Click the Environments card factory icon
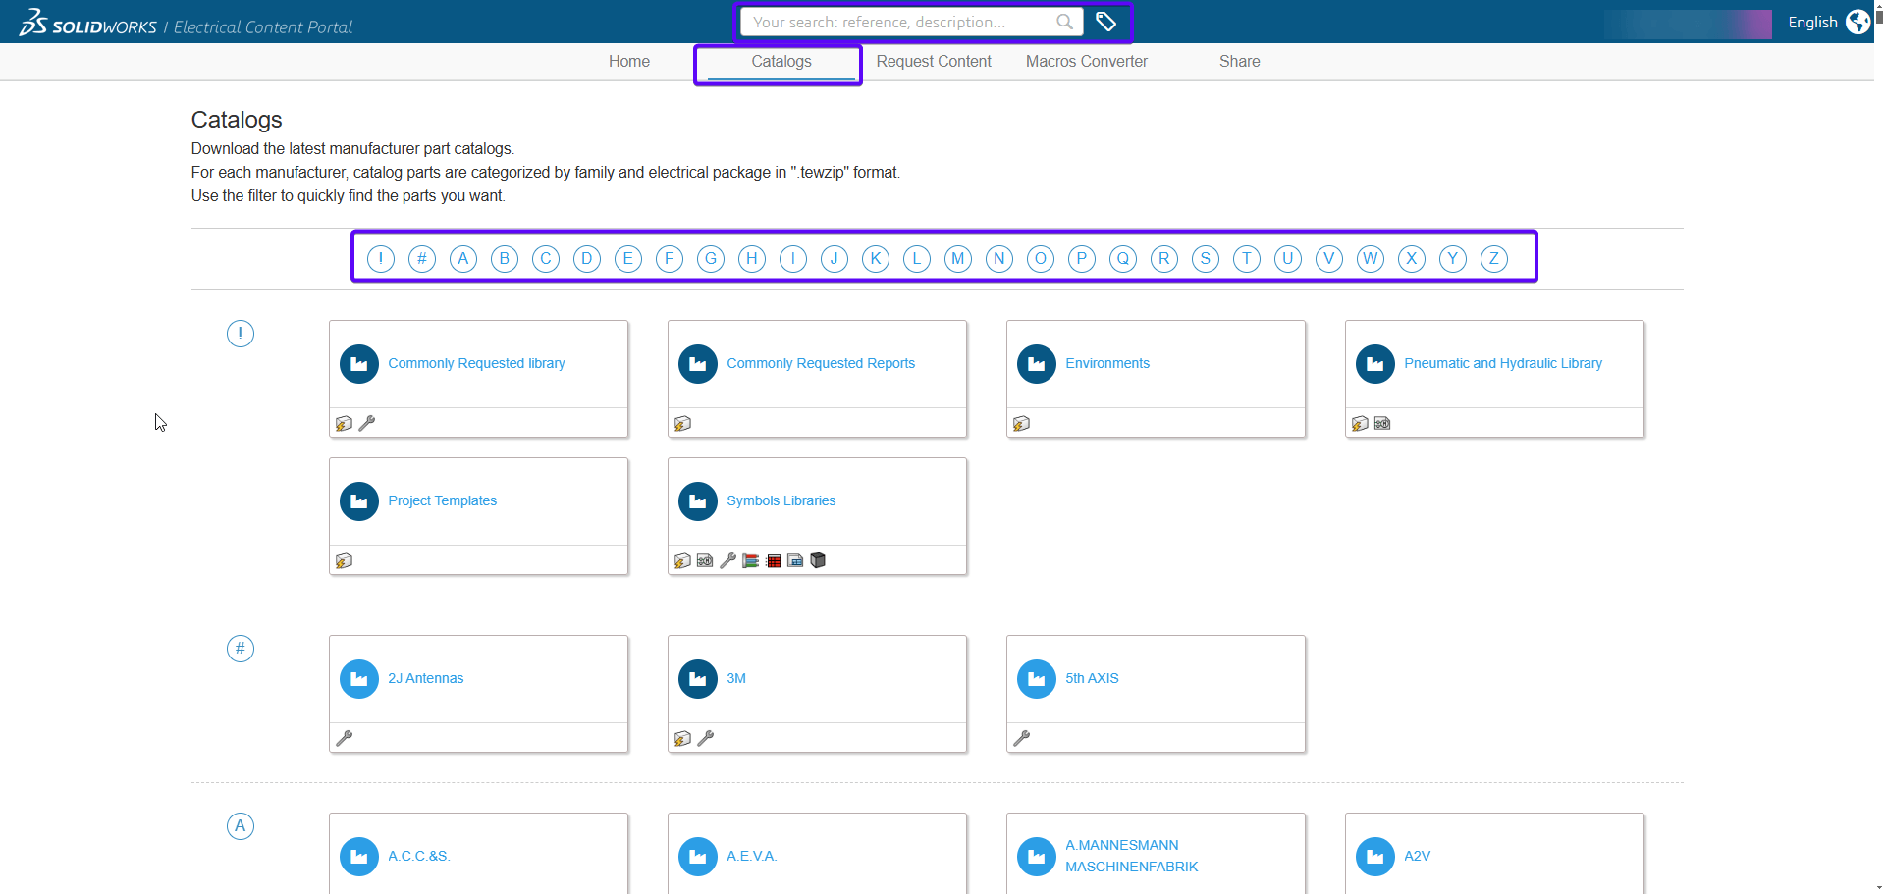 click(1037, 364)
